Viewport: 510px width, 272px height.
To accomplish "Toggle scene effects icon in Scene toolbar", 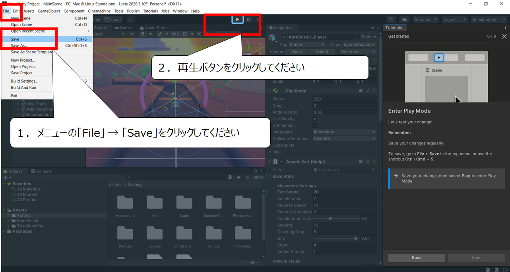I will [160, 34].
